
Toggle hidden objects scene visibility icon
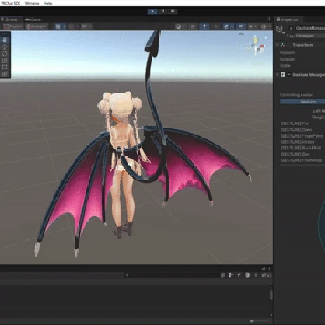(x=241, y=26)
